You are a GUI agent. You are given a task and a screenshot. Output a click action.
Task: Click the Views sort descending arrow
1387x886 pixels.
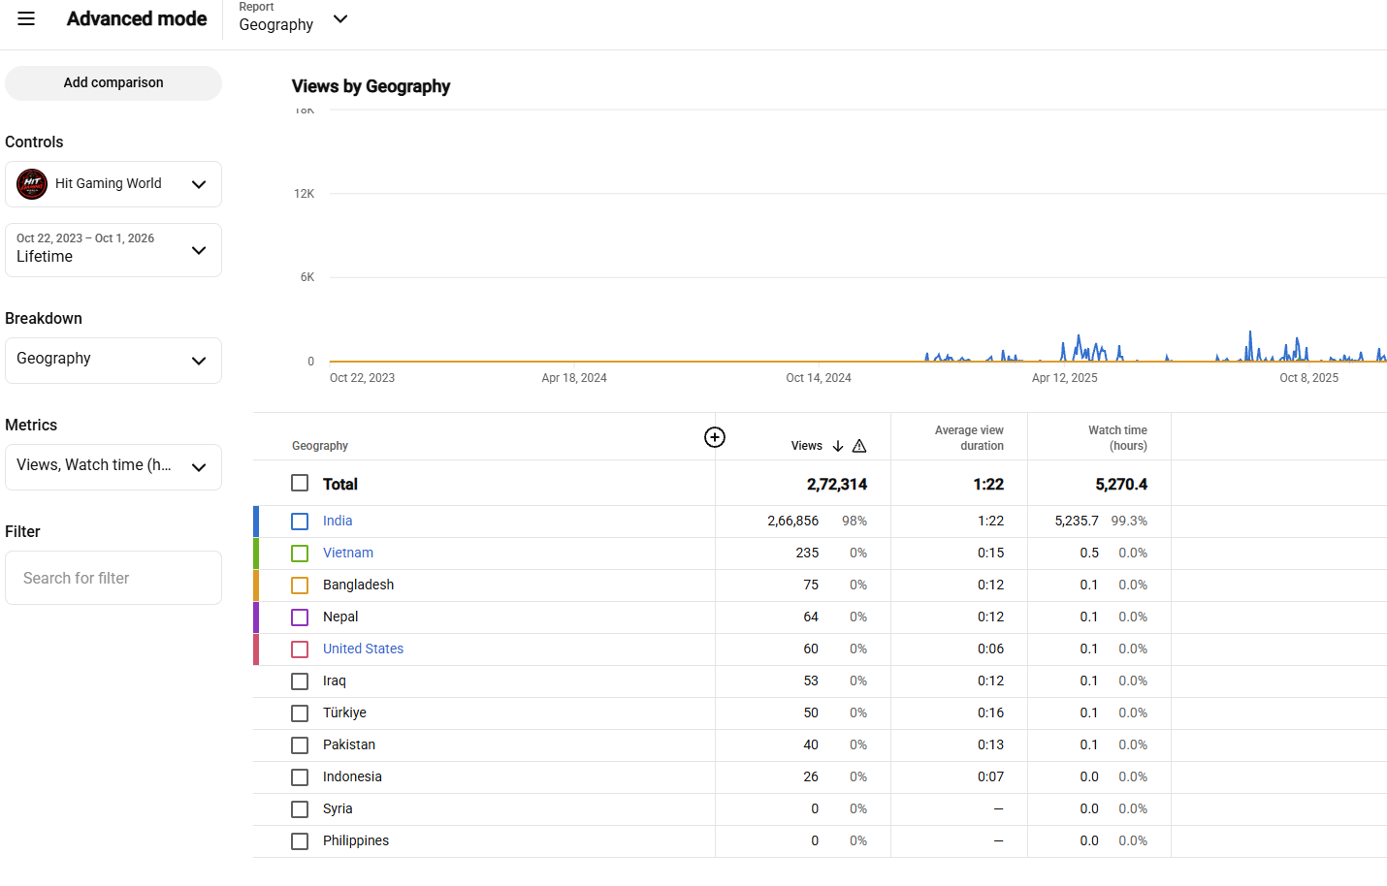(x=838, y=446)
